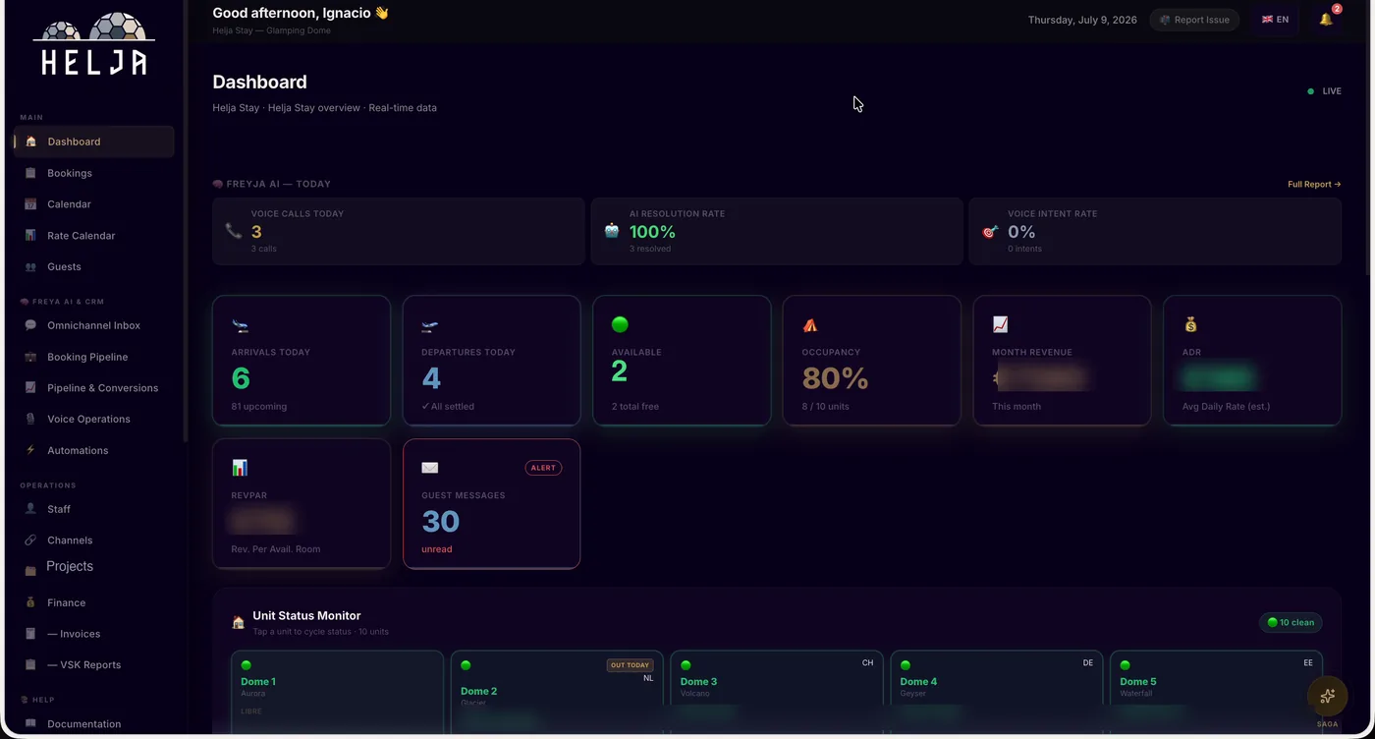Click the notification bell icon
Image resolution: width=1375 pixels, height=739 pixels.
point(1326,20)
